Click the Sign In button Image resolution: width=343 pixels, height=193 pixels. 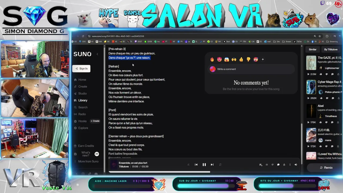[81, 69]
